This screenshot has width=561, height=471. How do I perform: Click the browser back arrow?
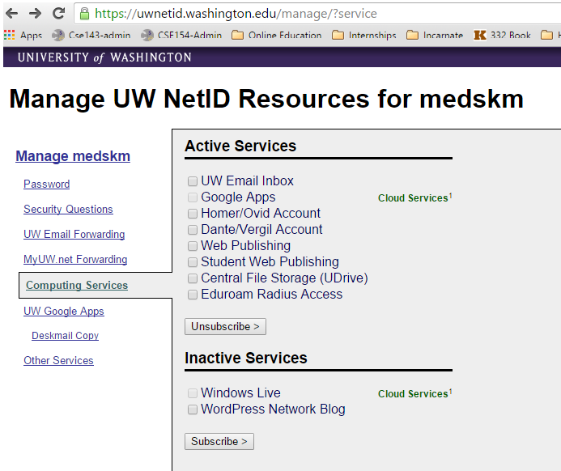coord(12,13)
